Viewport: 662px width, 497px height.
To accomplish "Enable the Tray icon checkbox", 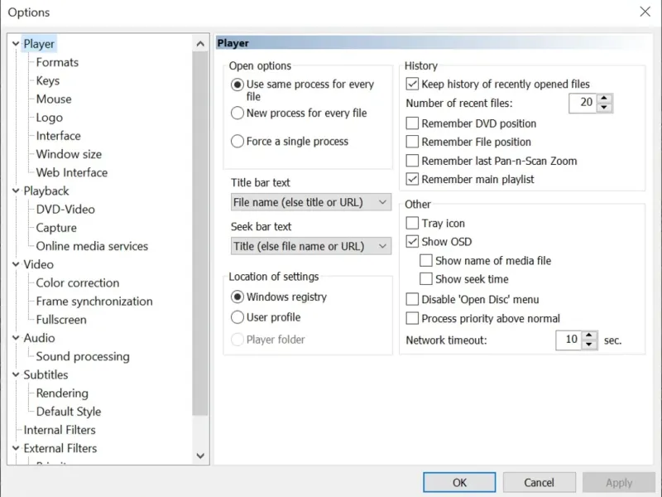I will click(x=412, y=223).
